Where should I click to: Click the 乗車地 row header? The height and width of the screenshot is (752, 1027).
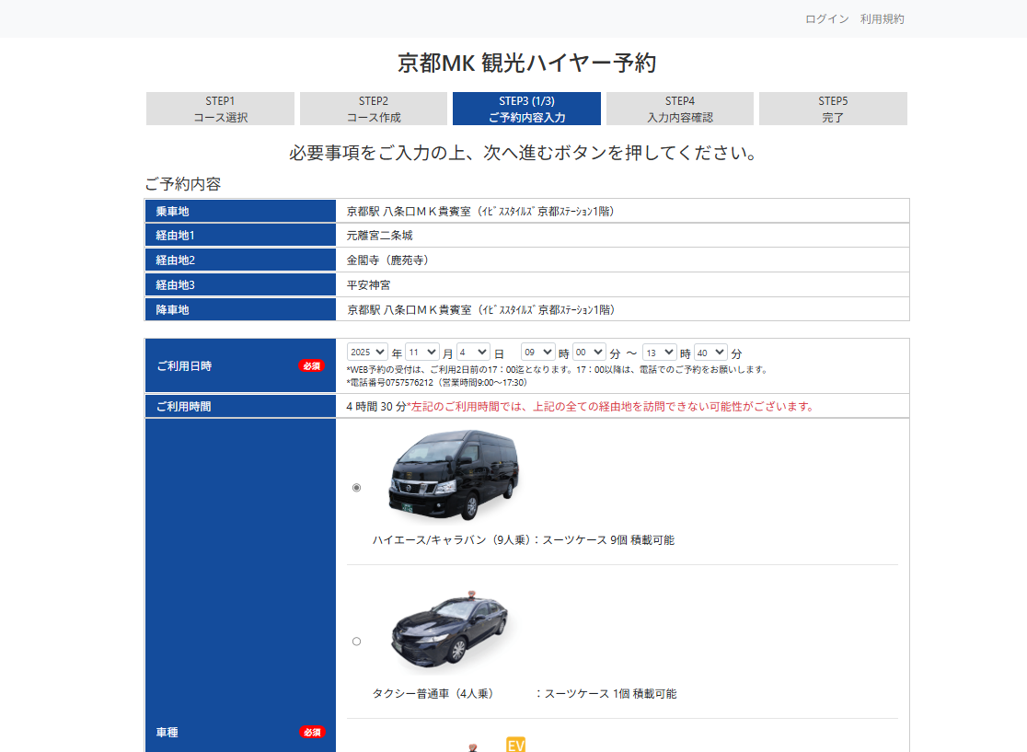[240, 212]
